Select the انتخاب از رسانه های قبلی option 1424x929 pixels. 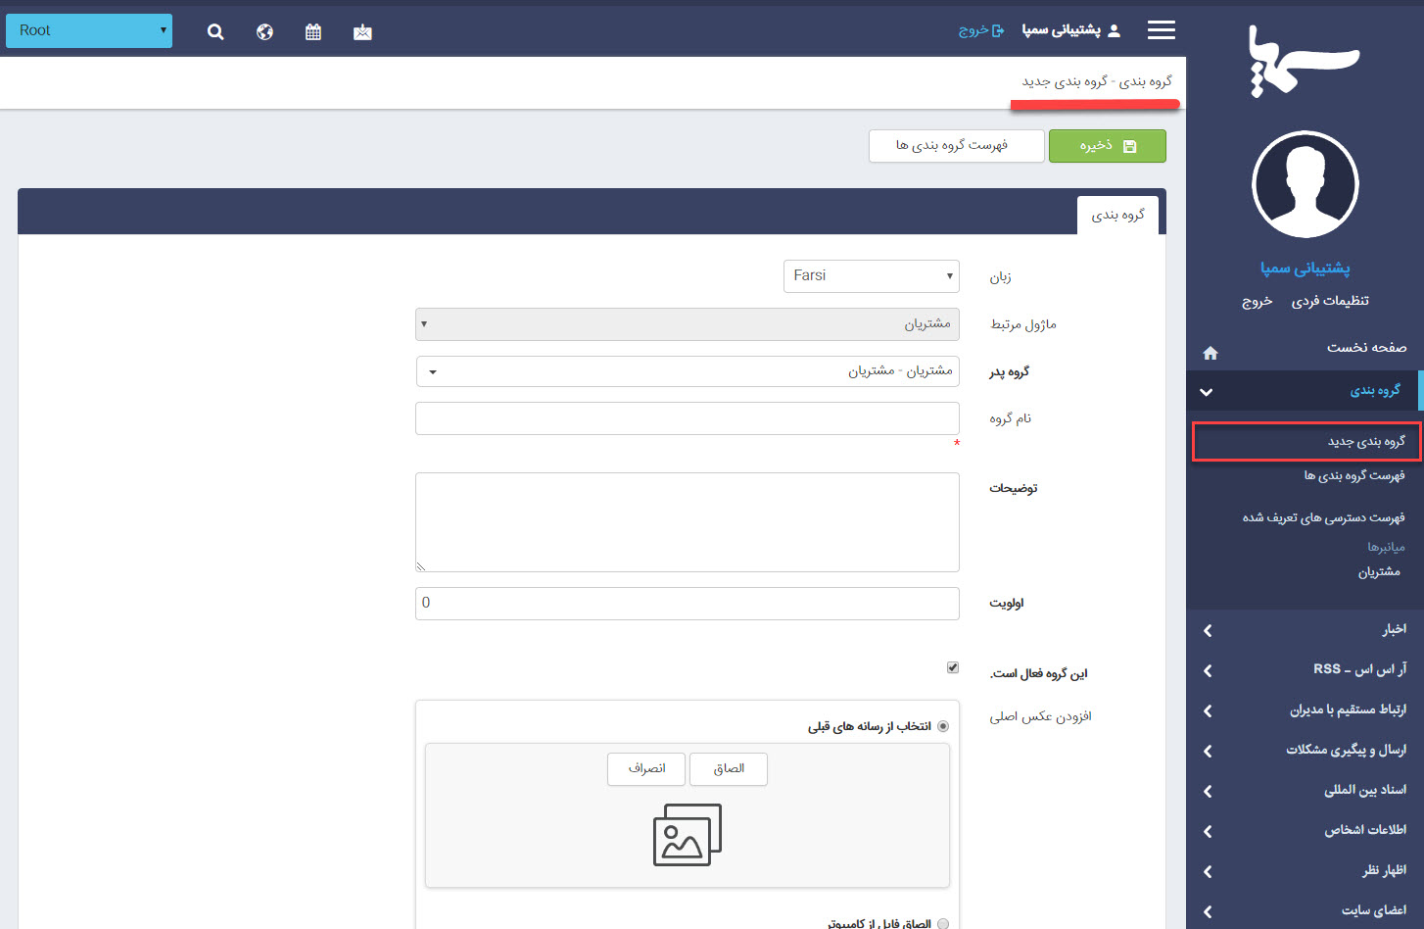(x=943, y=725)
